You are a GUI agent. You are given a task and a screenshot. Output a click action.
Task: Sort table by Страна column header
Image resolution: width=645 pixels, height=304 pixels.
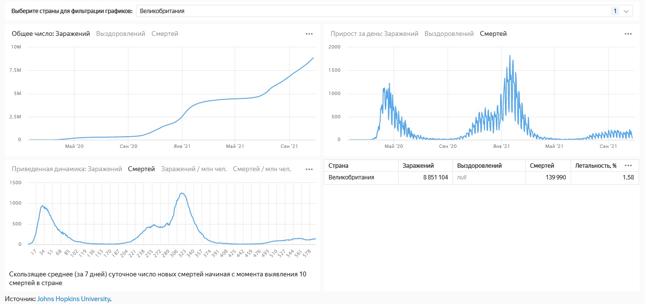(338, 166)
